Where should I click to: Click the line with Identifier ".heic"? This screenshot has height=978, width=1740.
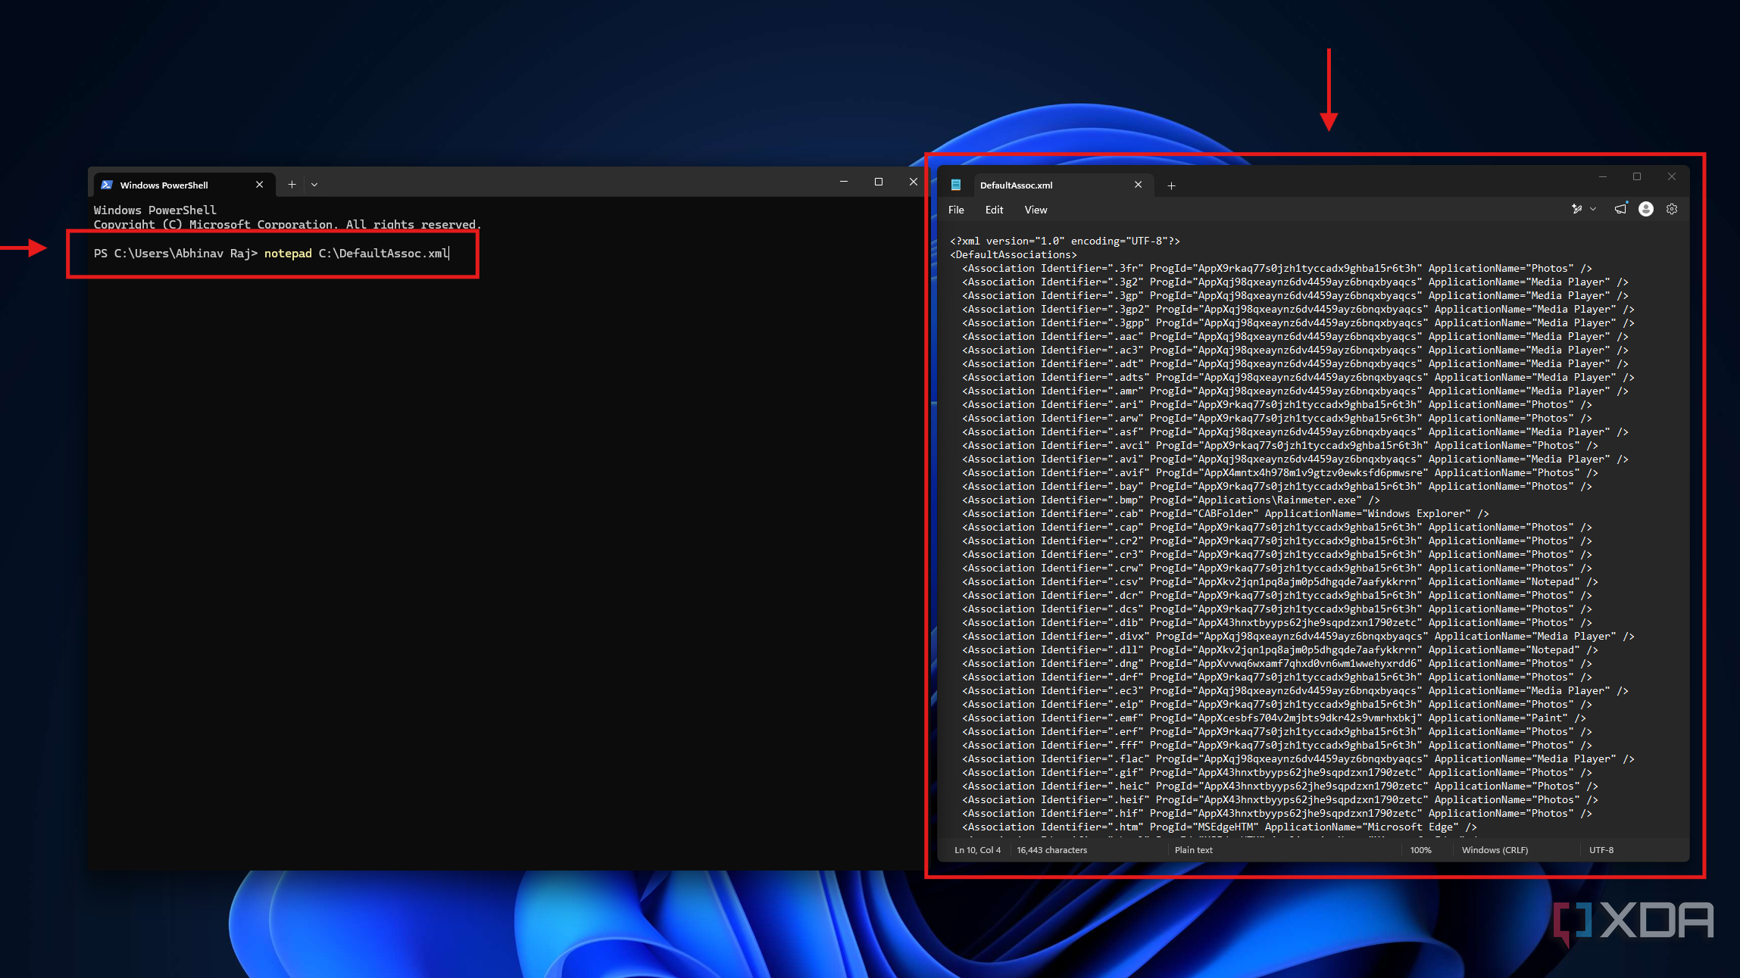tap(1280, 786)
